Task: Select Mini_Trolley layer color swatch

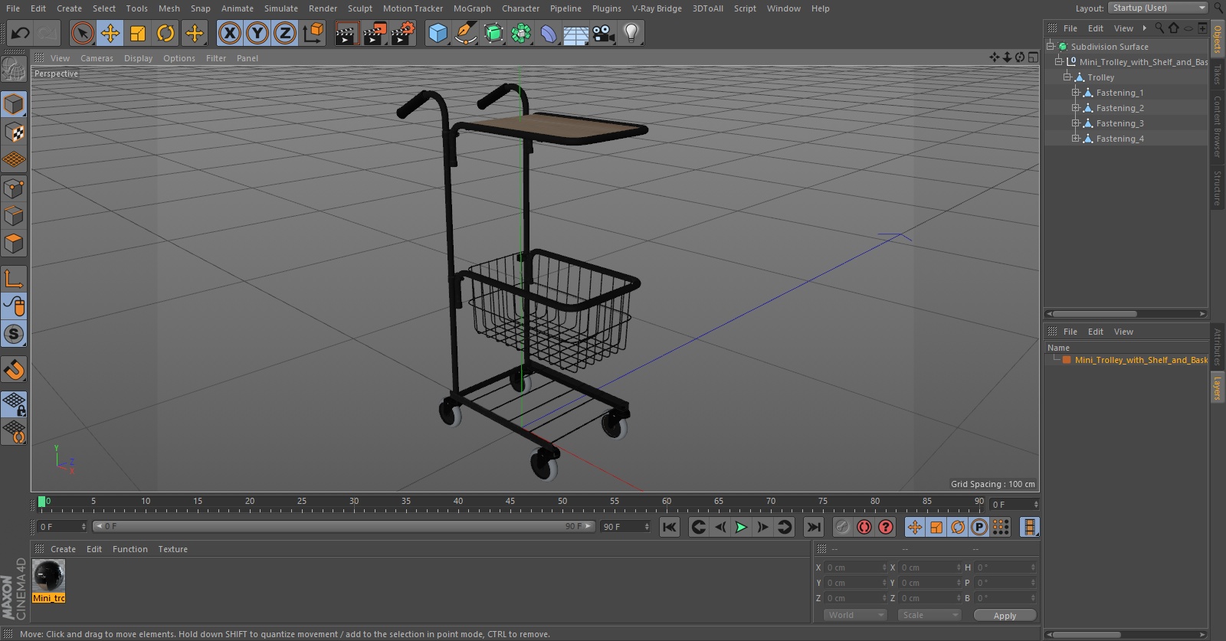Action: [1066, 360]
